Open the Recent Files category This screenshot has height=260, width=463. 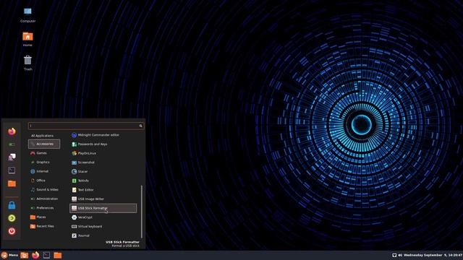[42, 226]
